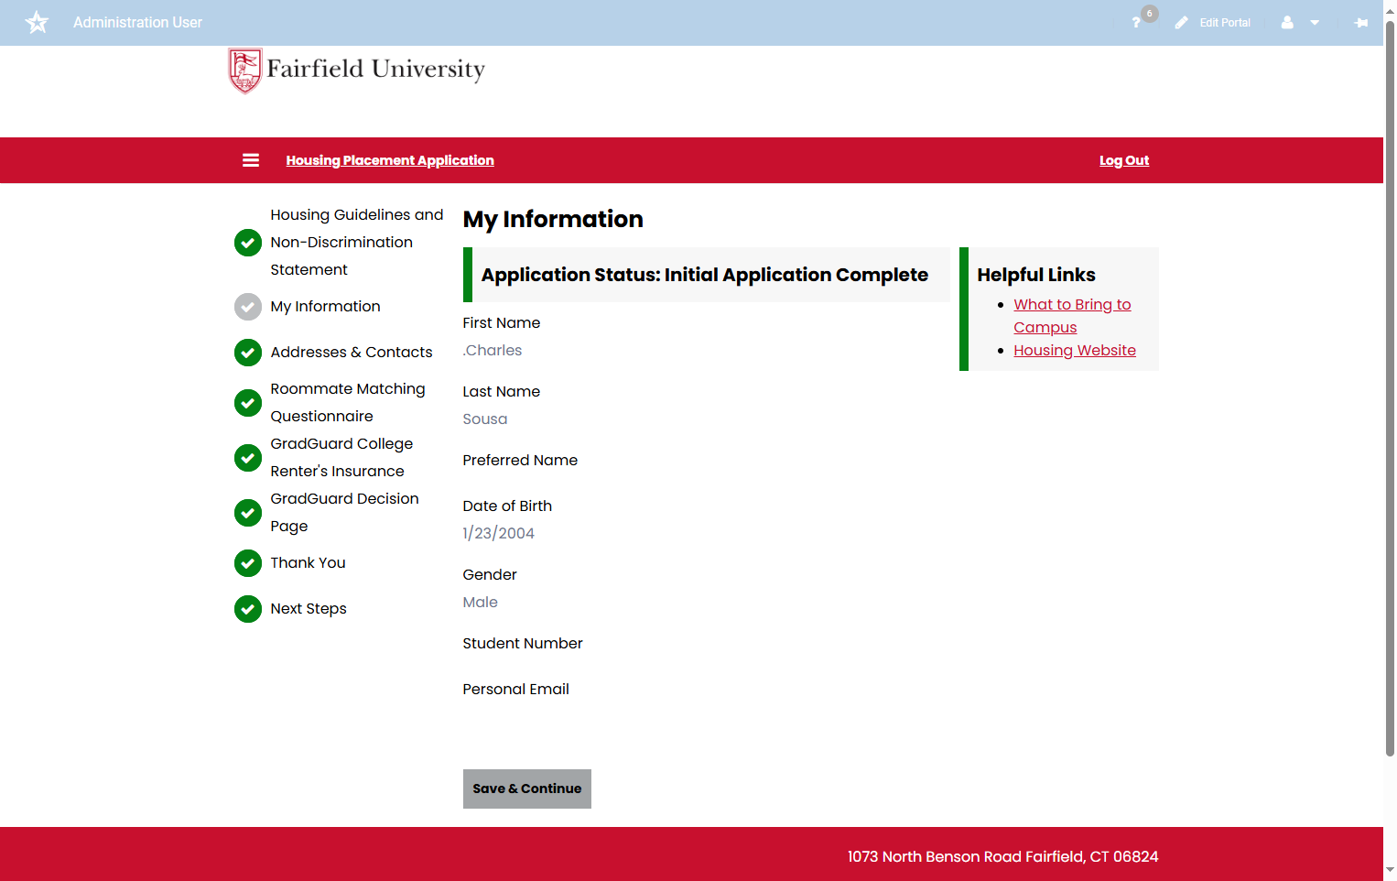Open the Roommate Matching Questionnaire step
1397x881 pixels.
[x=348, y=403]
